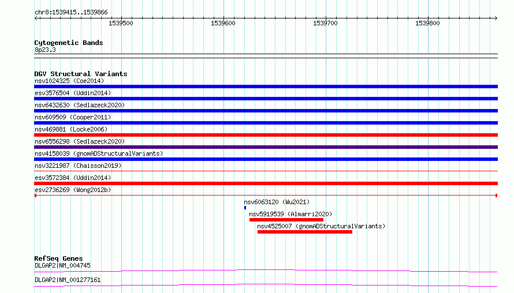Screen dimensions: 514x293
Task: Click the red bar under nsv5919539
Action: pyautogui.click(x=286, y=220)
